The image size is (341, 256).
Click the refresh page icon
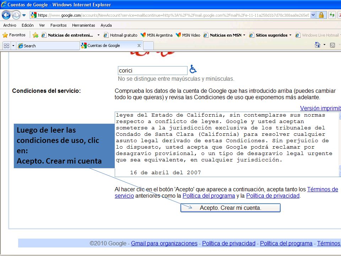(332, 15)
